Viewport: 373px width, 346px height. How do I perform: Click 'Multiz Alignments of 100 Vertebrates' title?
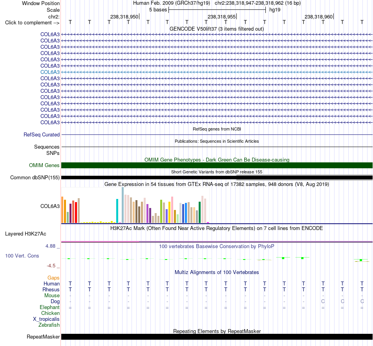pyautogui.click(x=217, y=272)
